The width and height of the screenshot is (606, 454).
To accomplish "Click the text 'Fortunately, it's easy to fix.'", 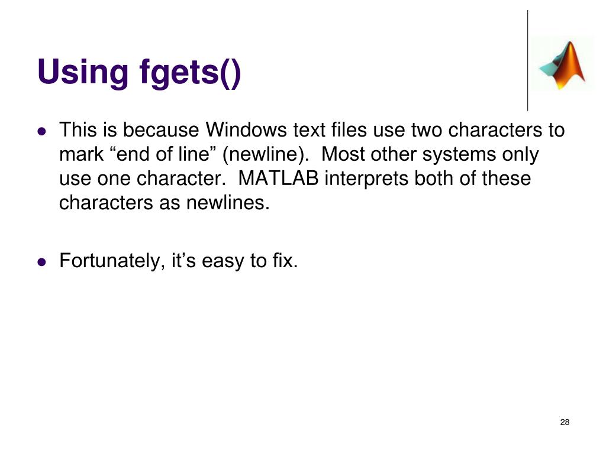I will (179, 261).
